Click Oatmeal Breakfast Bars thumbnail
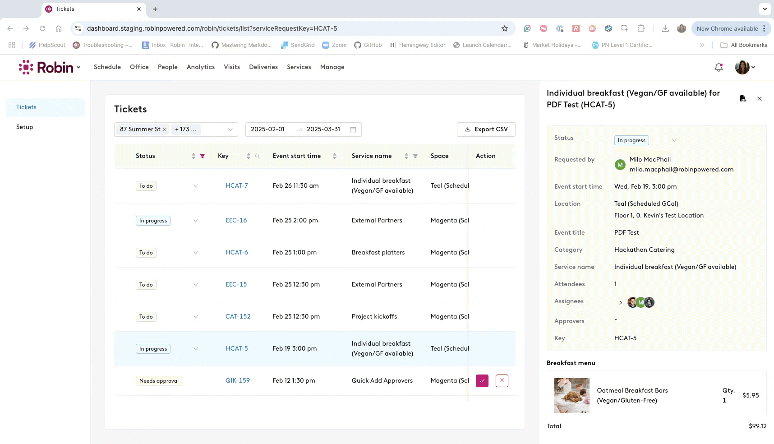 (x=572, y=396)
